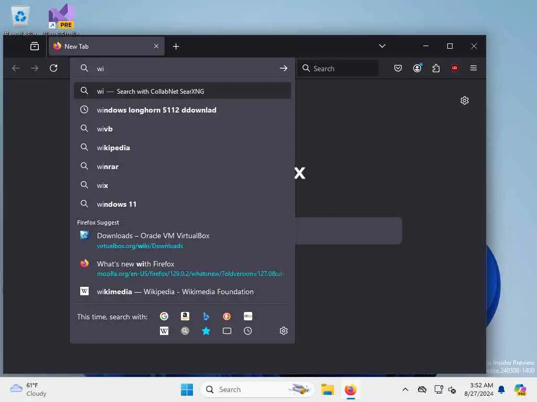Personalize New Tab with gear icon
Image resolution: width=537 pixels, height=402 pixels.
[x=465, y=100]
